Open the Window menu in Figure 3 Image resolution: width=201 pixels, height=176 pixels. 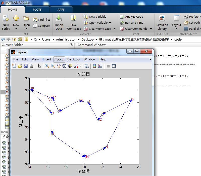[x=89, y=59]
